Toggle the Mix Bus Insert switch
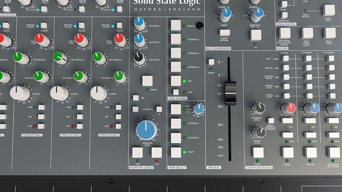The image size is (342, 192). (x=211, y=62)
